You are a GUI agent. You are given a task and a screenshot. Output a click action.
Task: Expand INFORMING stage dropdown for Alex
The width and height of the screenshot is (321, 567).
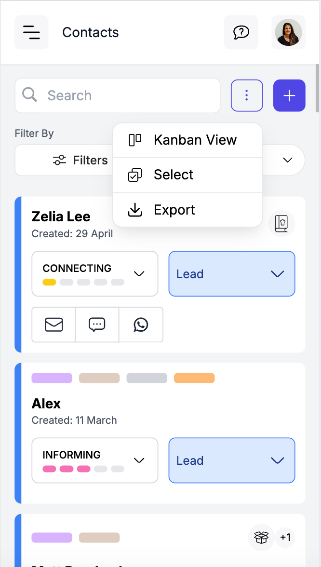(x=95, y=460)
